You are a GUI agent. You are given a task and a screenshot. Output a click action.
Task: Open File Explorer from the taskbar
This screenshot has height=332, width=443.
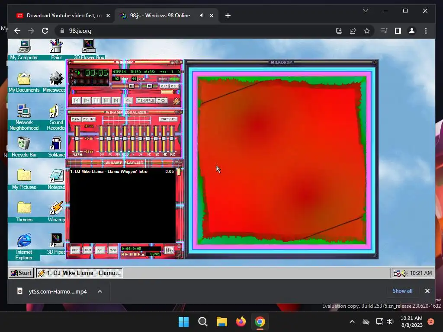(222, 322)
